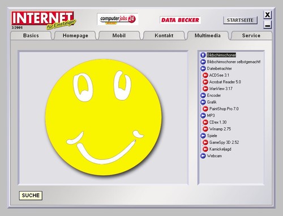Click red icon beside GameSpy 3D 2.52
Image resolution: width=283 pixels, height=216 pixels.
(205, 142)
